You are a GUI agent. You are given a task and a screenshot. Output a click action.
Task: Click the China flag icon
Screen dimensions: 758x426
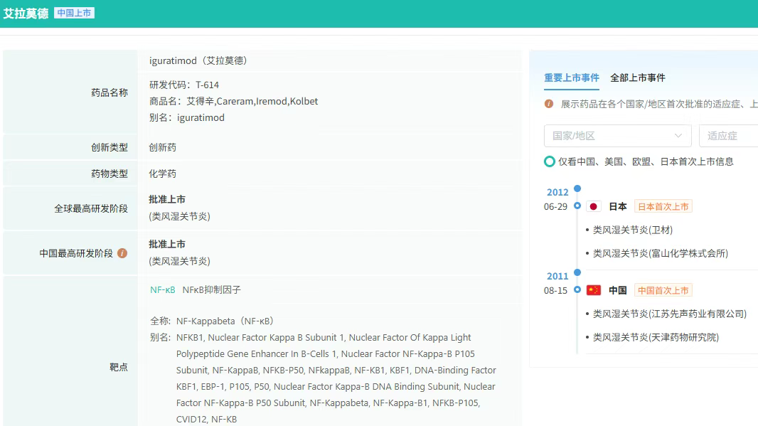coord(594,290)
